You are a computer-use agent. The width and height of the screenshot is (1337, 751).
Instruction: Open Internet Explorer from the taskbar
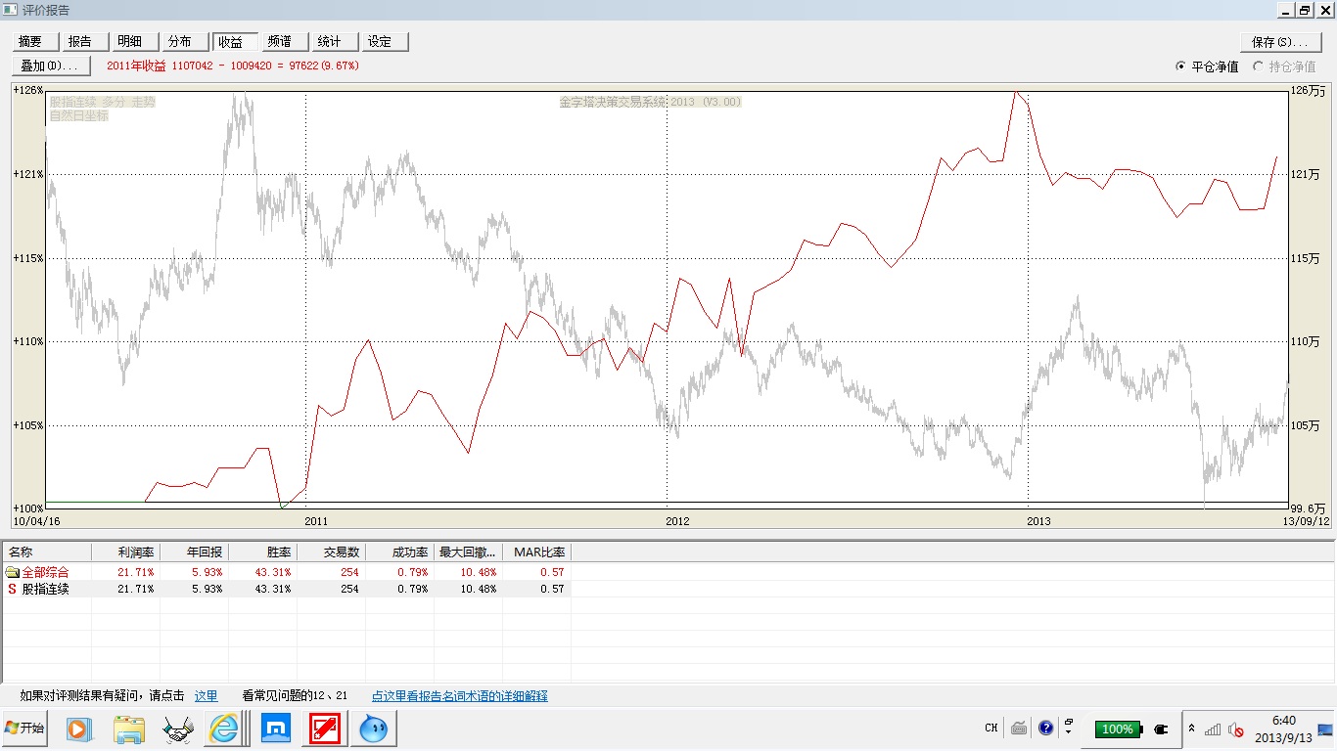tap(225, 729)
